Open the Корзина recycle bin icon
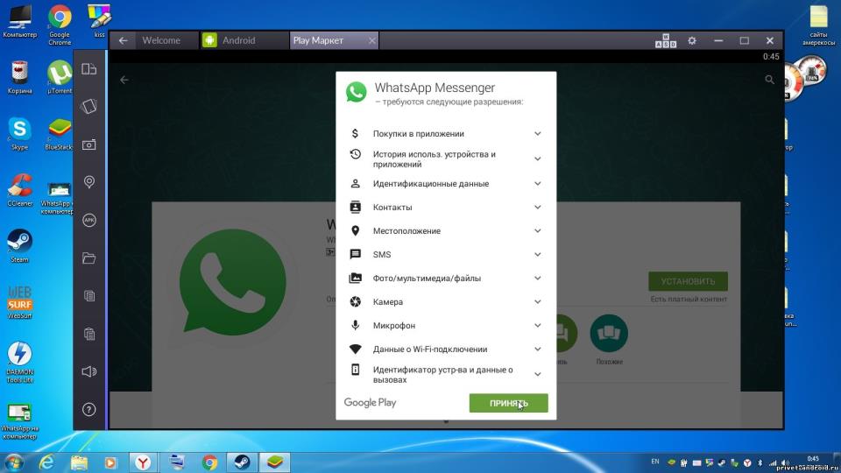Screen dimensions: 841x473 (19, 77)
